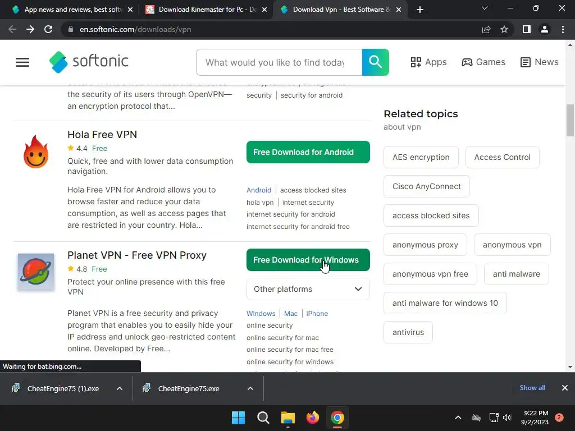
Task: Select anti malware for windows 10 topic
Action: point(445,303)
